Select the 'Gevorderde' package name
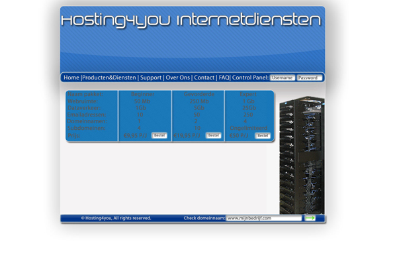Screen dimensions: 397x261 199,94
